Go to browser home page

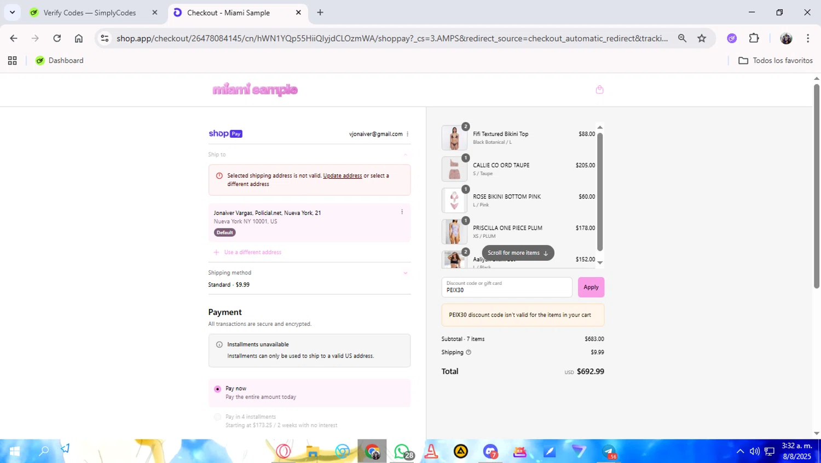(x=79, y=38)
